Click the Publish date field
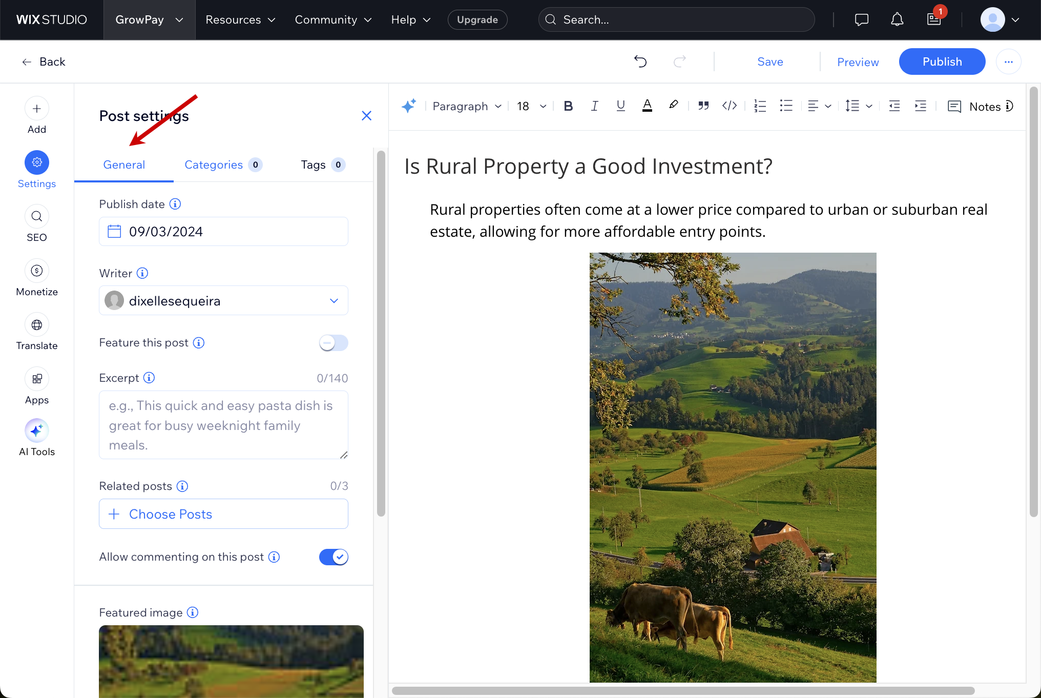Screen dimensions: 1041x698 pyautogui.click(x=223, y=232)
